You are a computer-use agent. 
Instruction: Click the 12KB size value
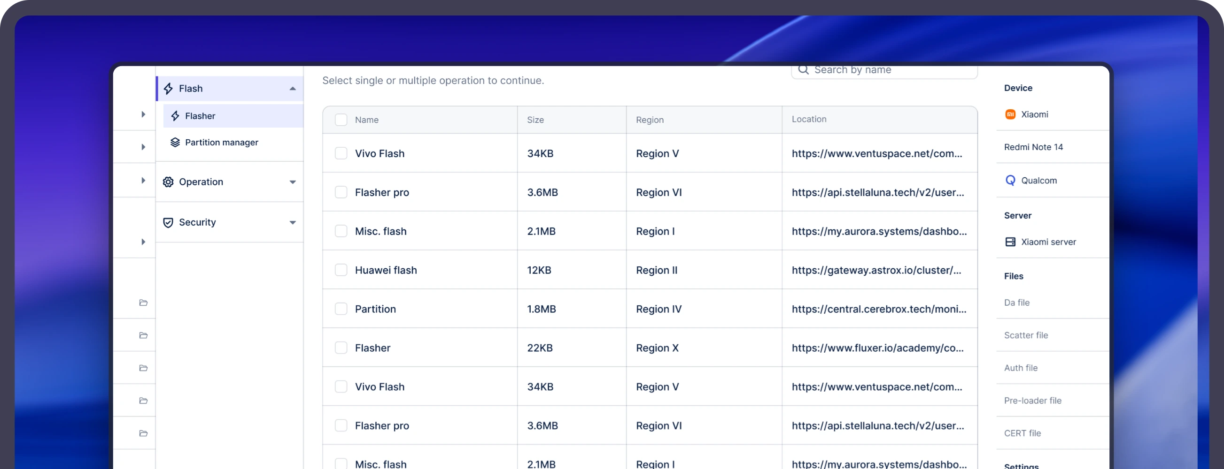click(539, 270)
